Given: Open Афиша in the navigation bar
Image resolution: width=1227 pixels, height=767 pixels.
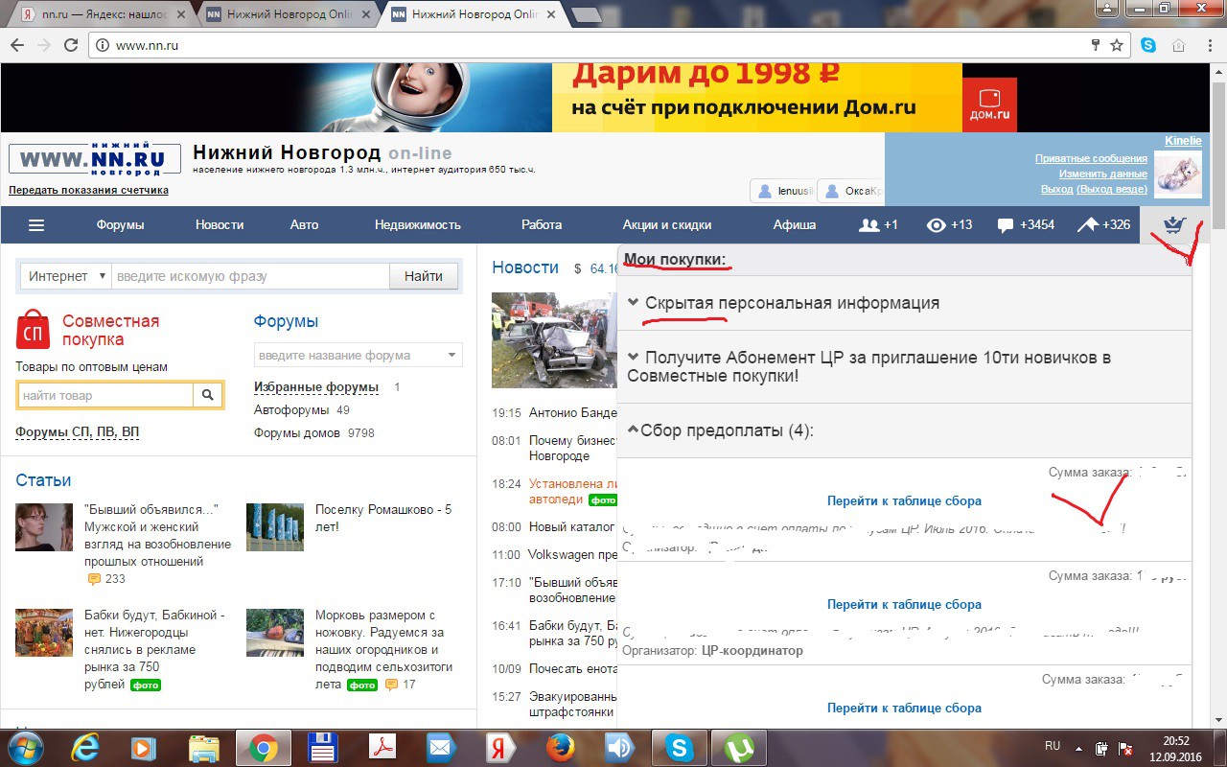Looking at the screenshot, I should (795, 225).
